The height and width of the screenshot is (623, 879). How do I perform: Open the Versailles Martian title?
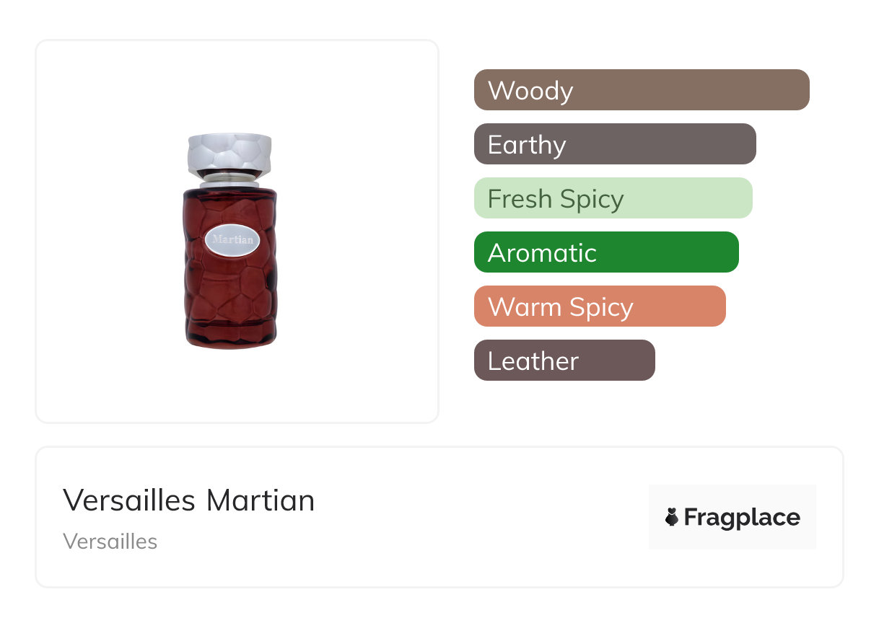189,500
